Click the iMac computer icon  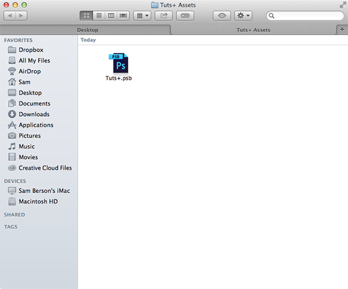tap(12, 190)
